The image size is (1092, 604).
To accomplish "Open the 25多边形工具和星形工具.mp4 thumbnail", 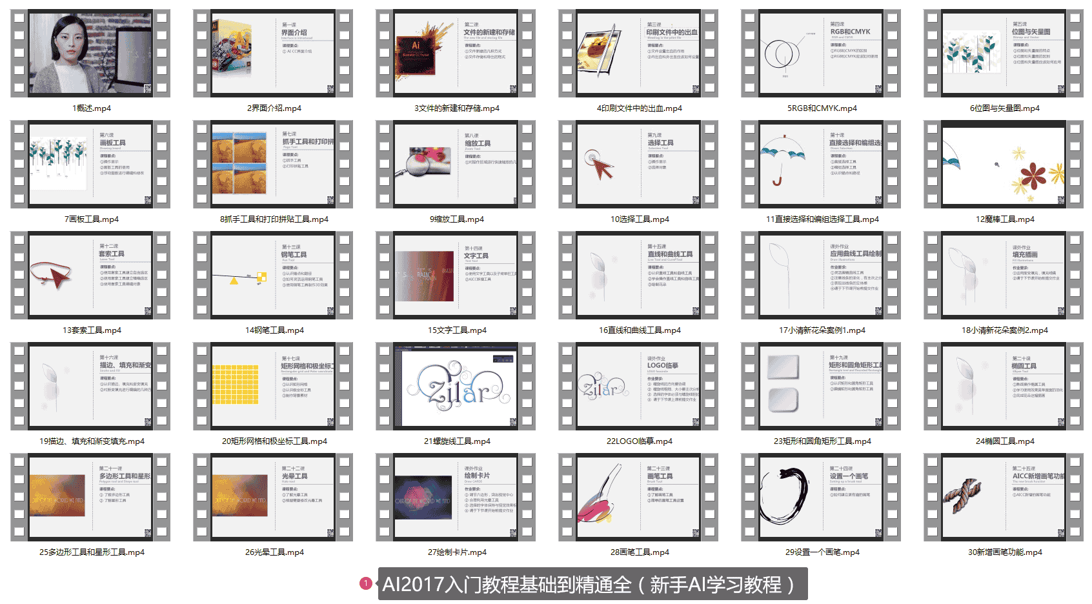I will coord(90,497).
